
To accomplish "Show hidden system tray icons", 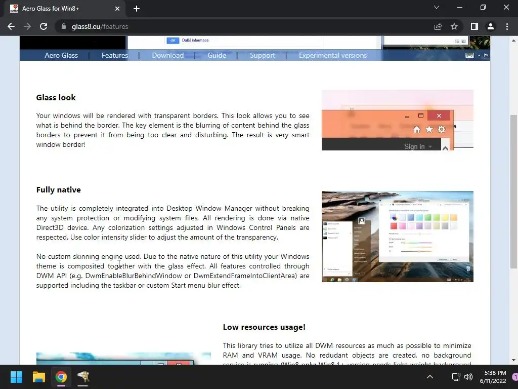I will (430, 377).
